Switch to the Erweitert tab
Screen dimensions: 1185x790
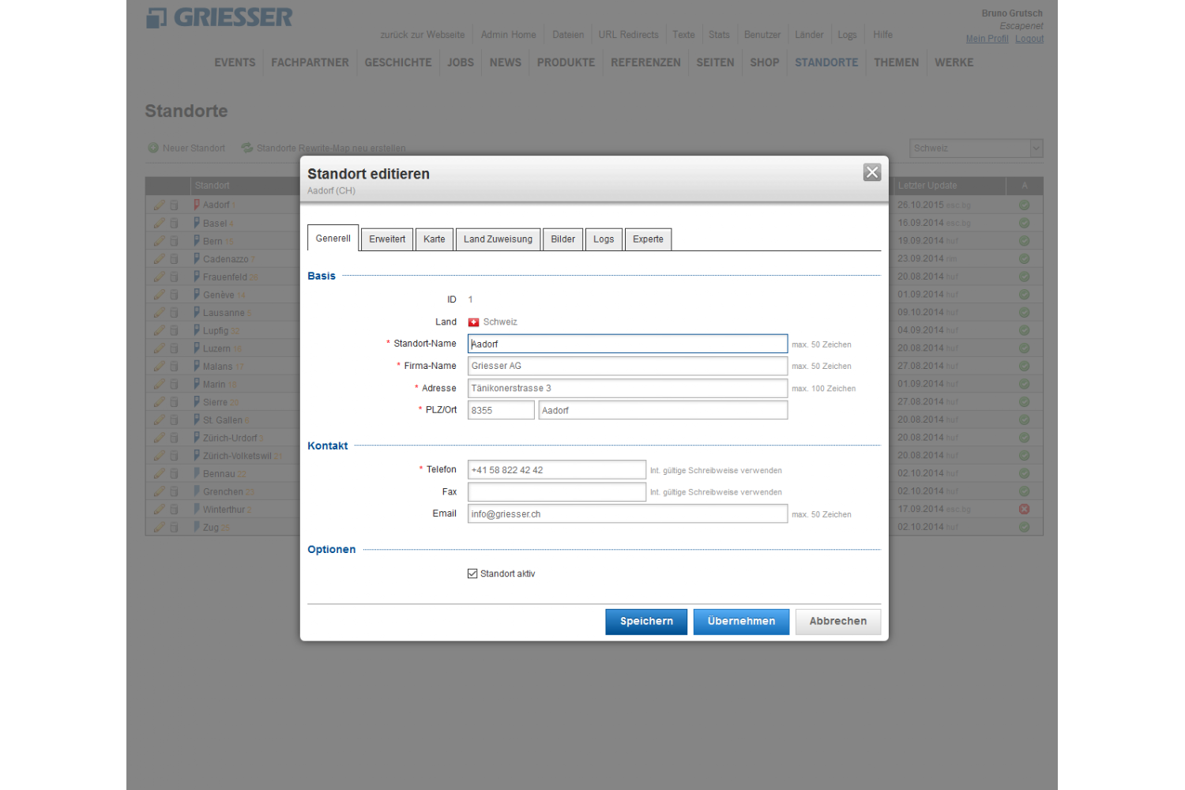pos(387,239)
